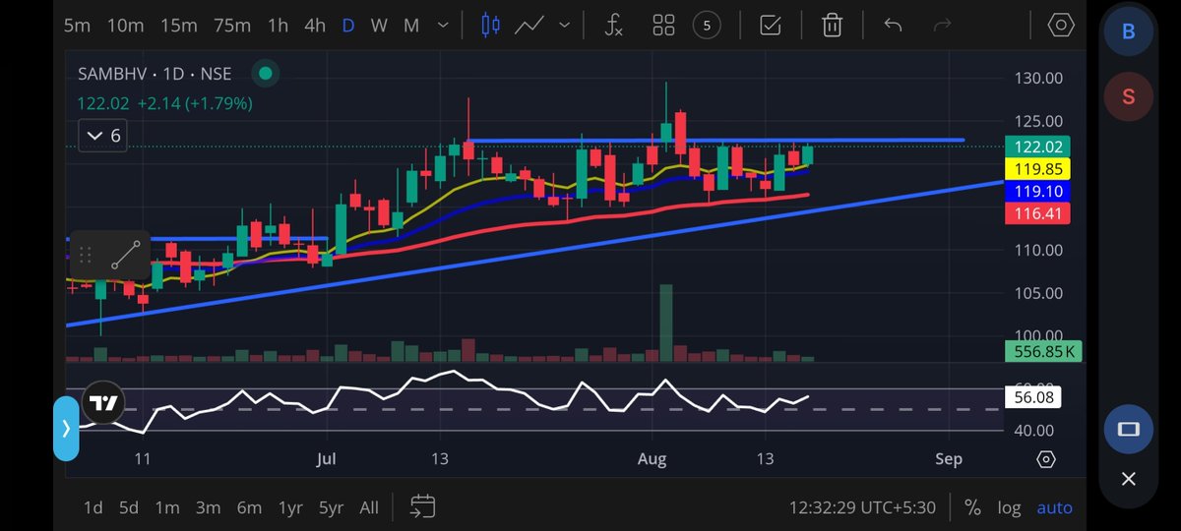
Task: Click the 556.85K volume label
Action: pos(1043,351)
